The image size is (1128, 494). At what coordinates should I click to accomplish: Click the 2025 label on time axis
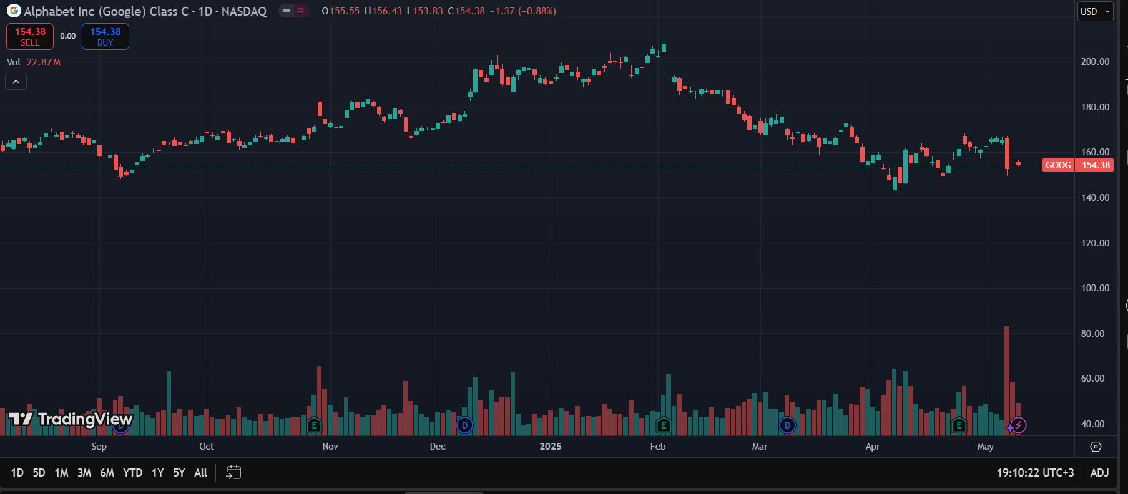click(x=551, y=447)
